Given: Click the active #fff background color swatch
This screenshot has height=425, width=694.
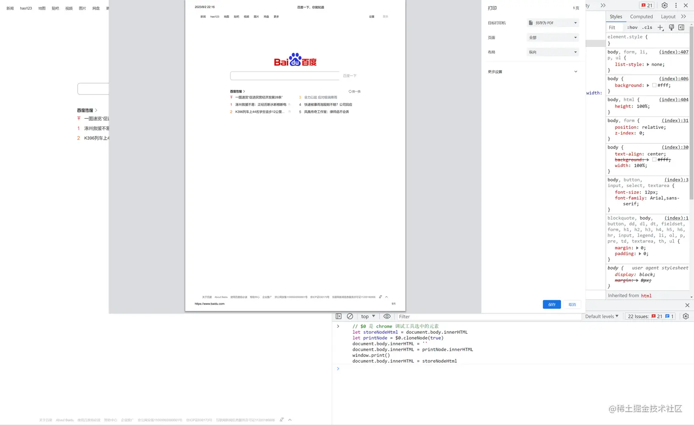Looking at the screenshot, I should (x=654, y=85).
